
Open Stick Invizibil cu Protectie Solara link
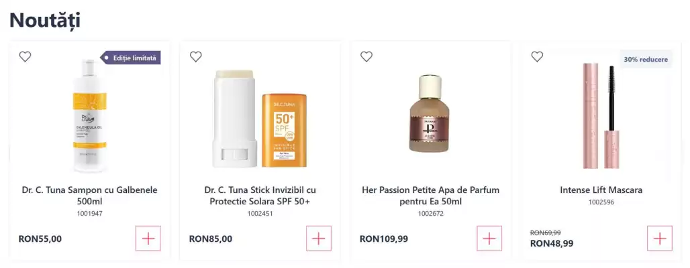pos(260,196)
